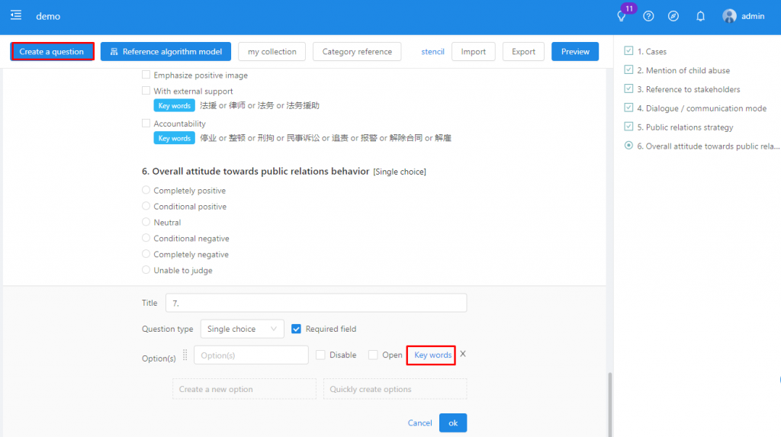Remove option with the X icon

click(x=463, y=354)
